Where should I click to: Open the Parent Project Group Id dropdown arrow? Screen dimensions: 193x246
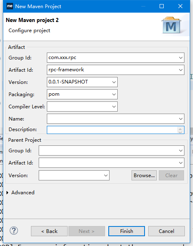point(181,151)
